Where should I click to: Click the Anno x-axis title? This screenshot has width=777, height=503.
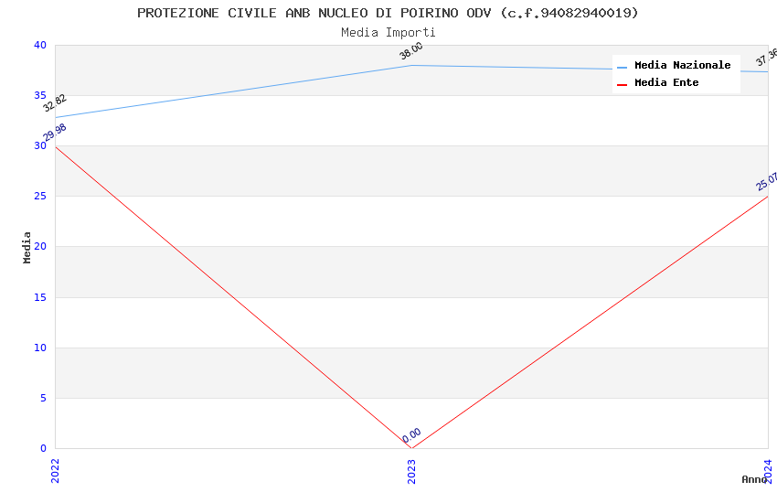[x=754, y=479]
